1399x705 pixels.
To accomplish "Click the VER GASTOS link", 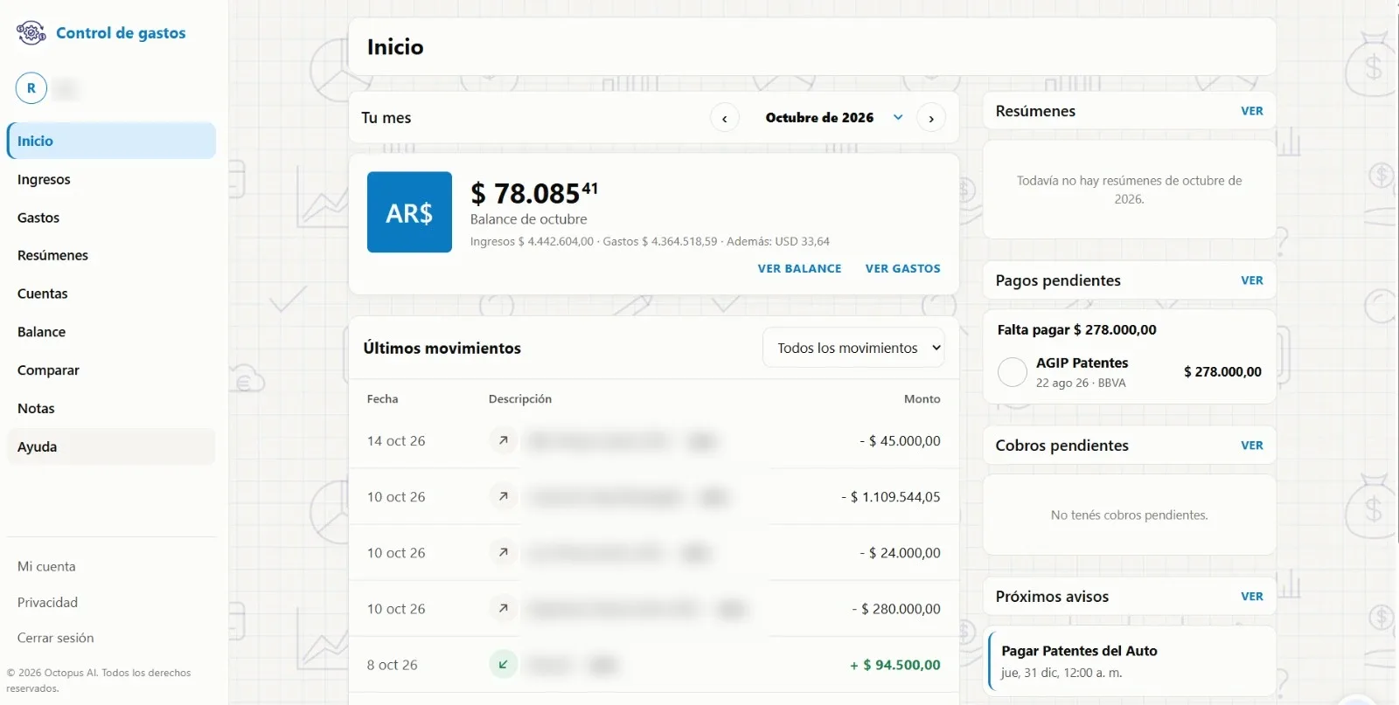I will tap(903, 268).
